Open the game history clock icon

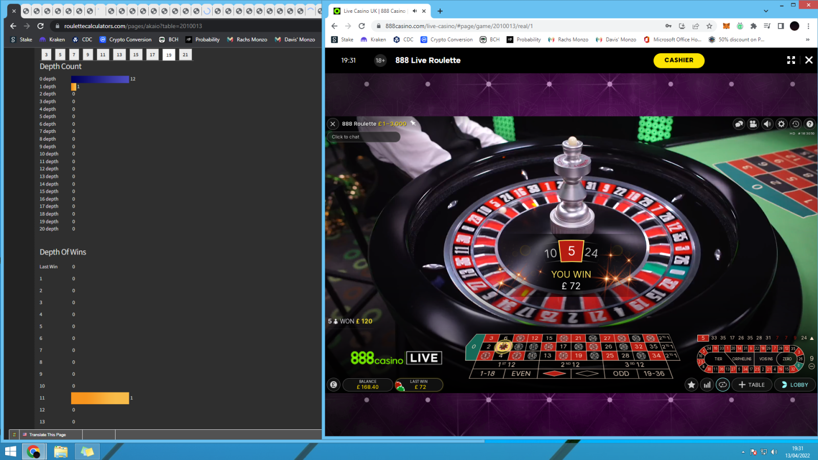point(796,124)
